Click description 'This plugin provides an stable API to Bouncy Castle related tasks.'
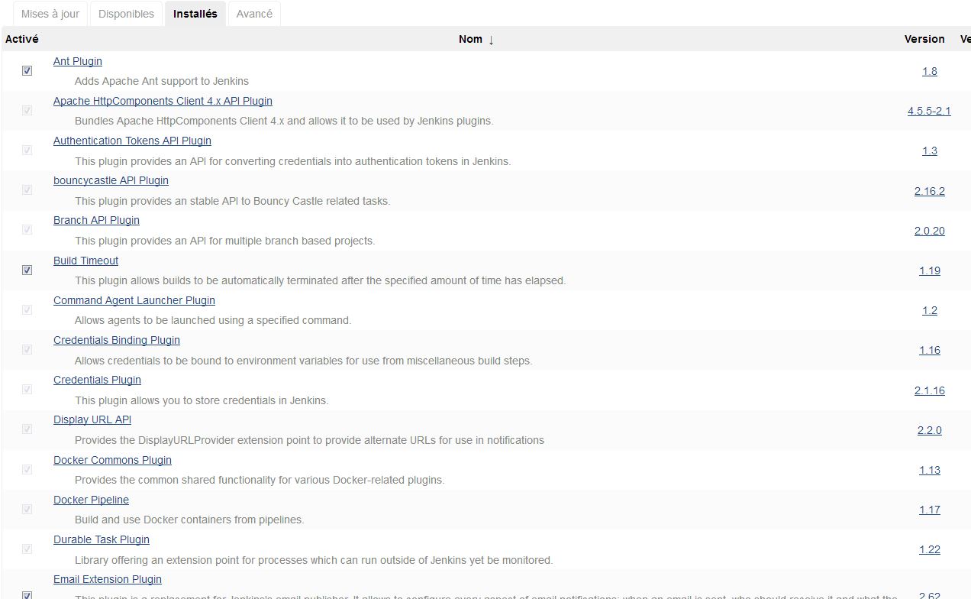971x599 pixels. 233,201
